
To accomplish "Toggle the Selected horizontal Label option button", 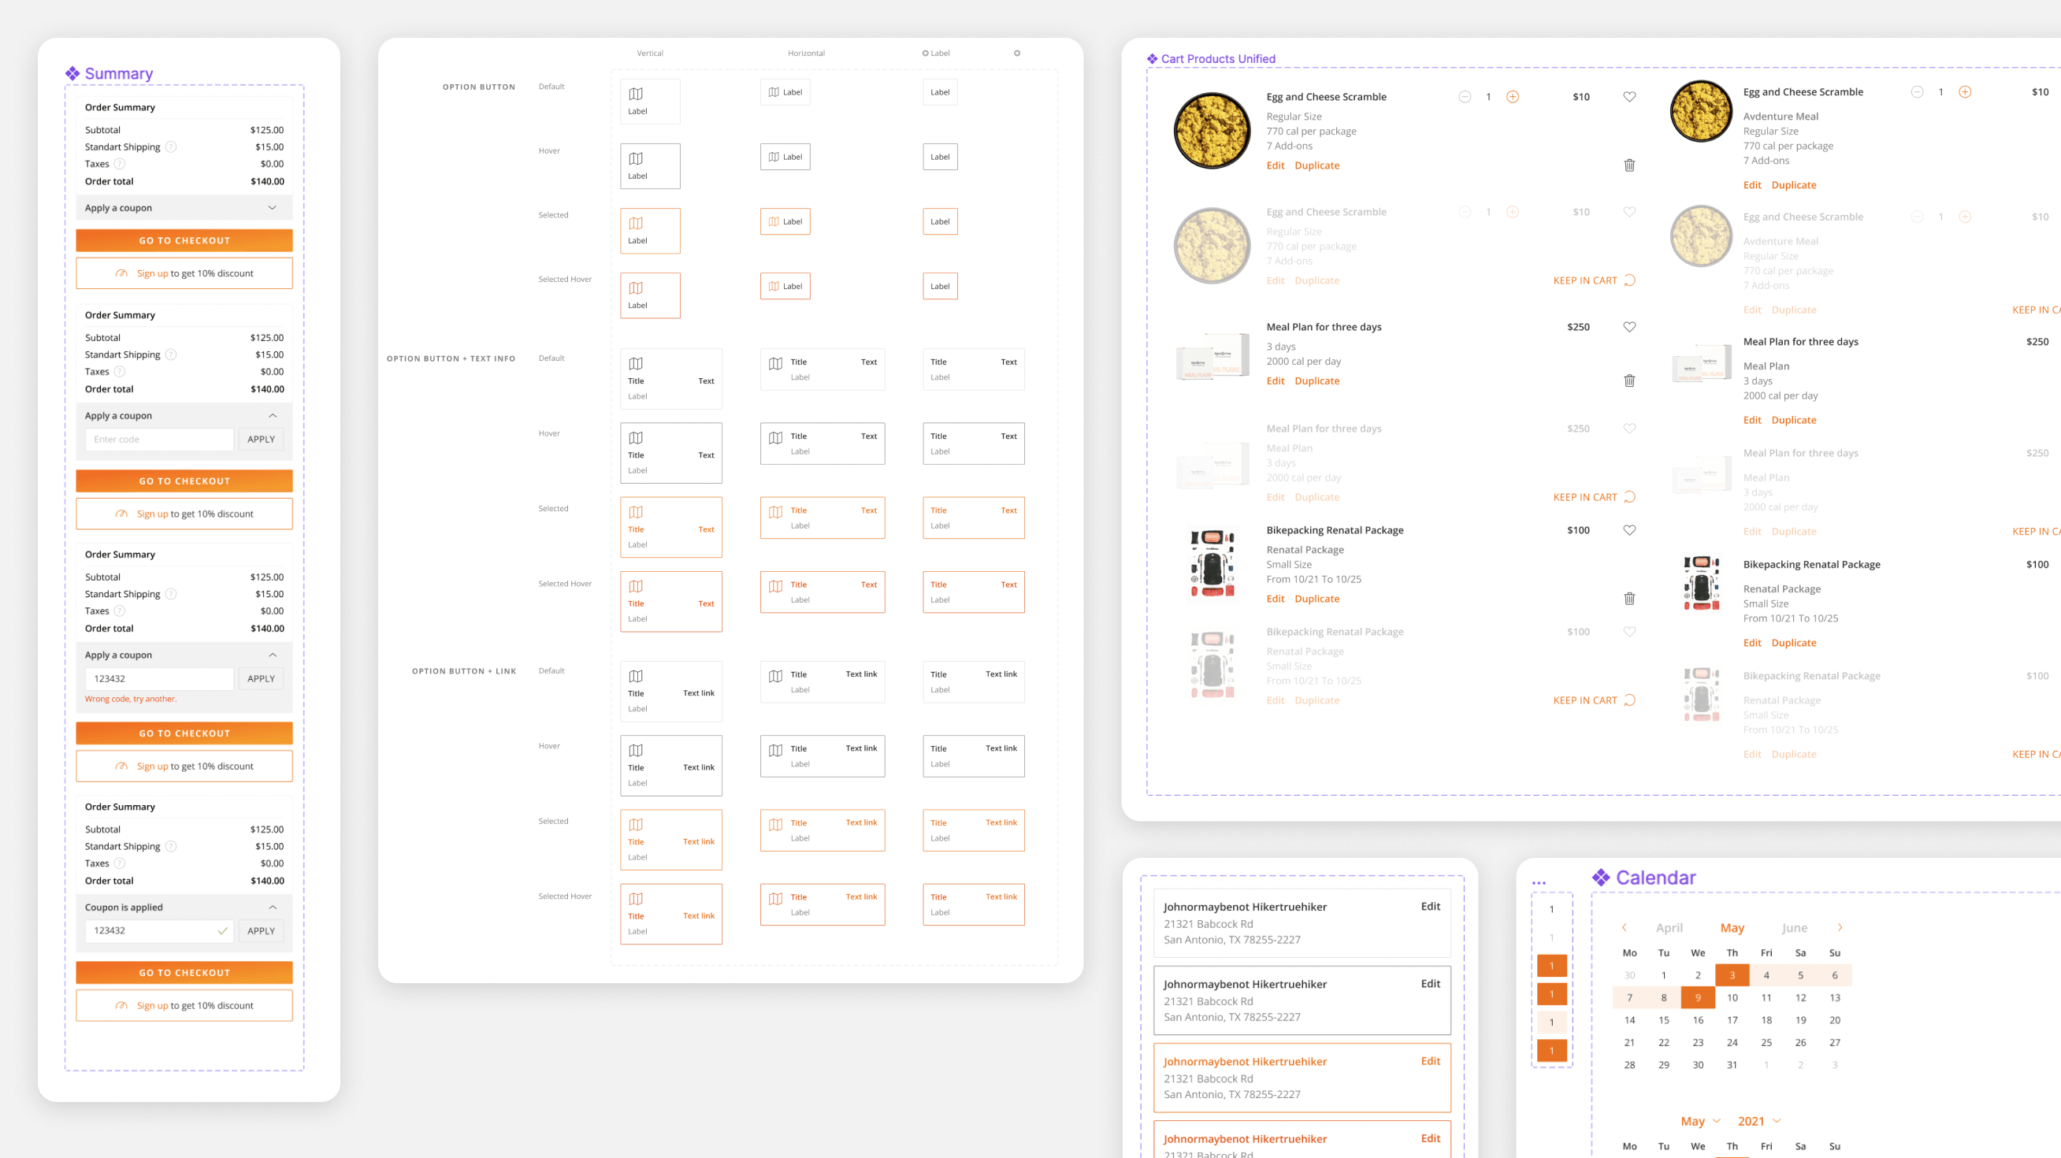I will pyautogui.click(x=784, y=221).
